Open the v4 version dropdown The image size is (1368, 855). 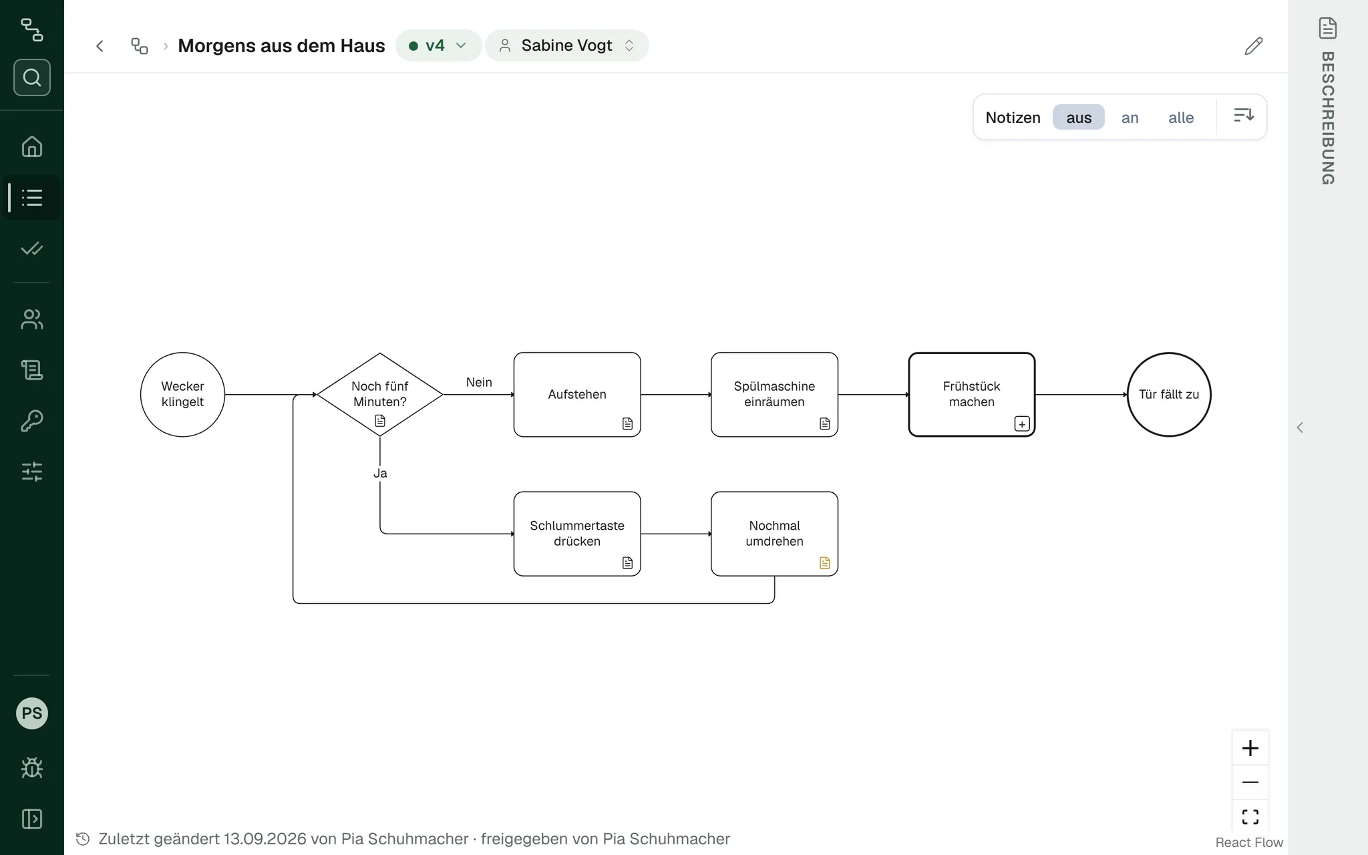(x=438, y=45)
